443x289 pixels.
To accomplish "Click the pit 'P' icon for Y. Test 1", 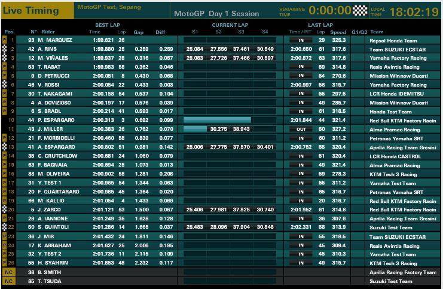I will click(4, 183).
